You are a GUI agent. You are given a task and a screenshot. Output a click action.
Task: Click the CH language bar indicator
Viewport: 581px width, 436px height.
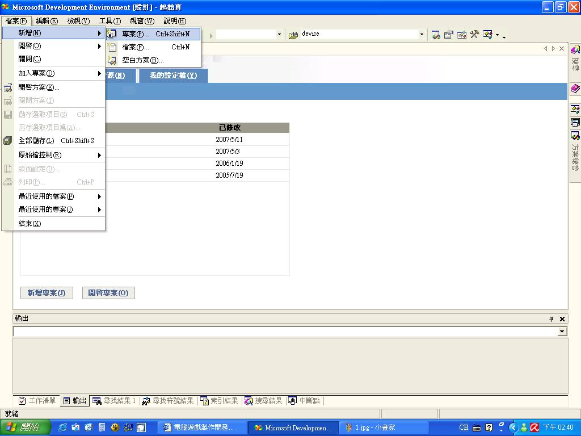coord(464,427)
